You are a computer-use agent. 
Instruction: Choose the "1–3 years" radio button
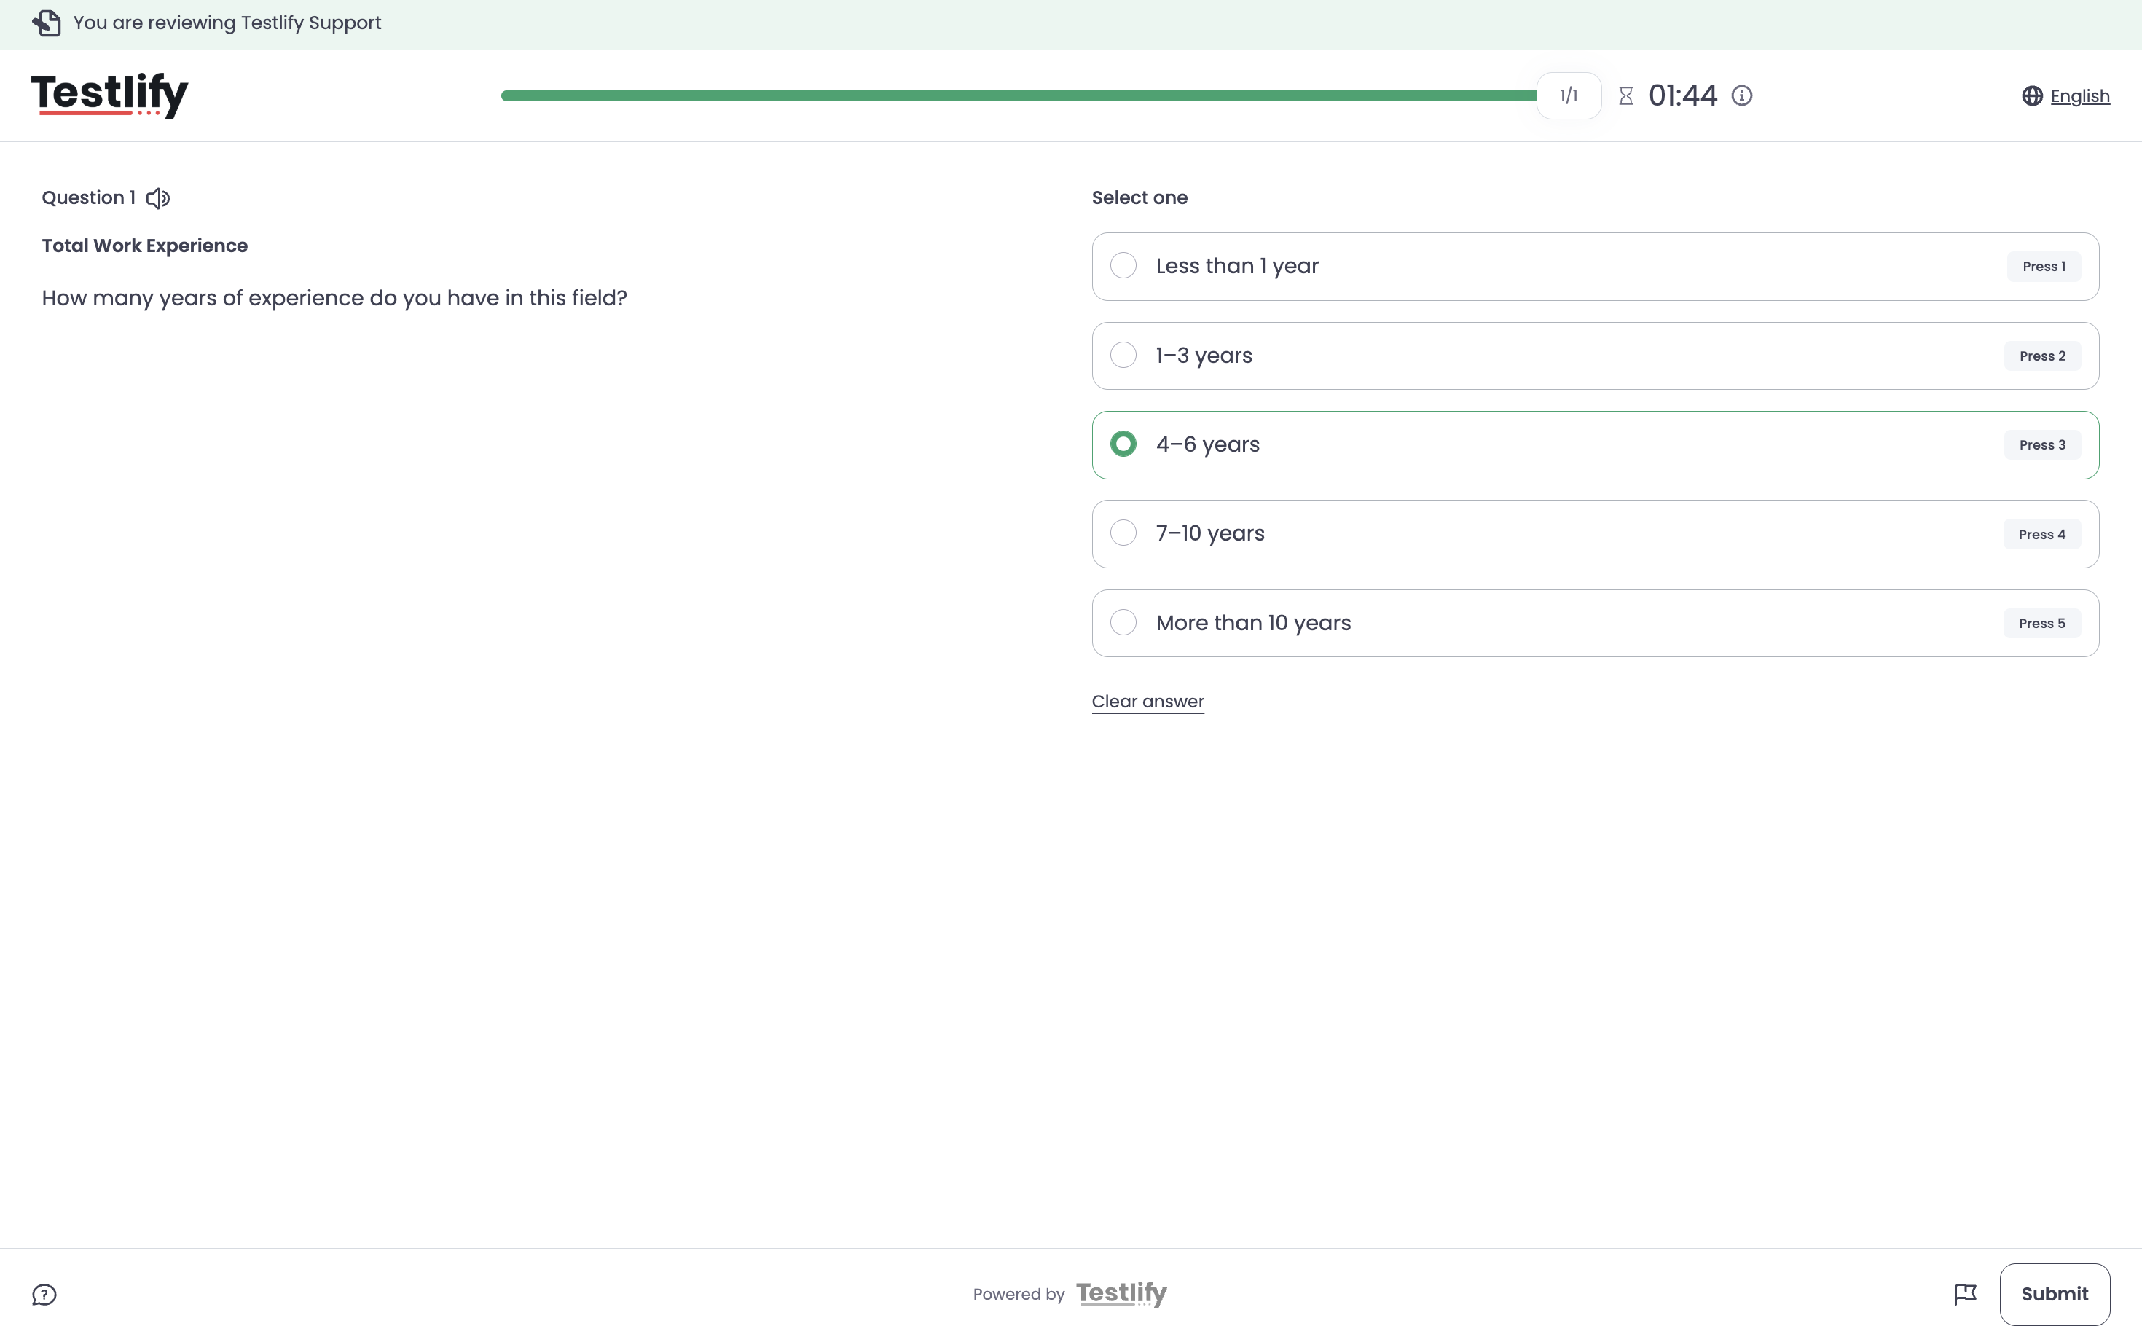[x=1123, y=355]
